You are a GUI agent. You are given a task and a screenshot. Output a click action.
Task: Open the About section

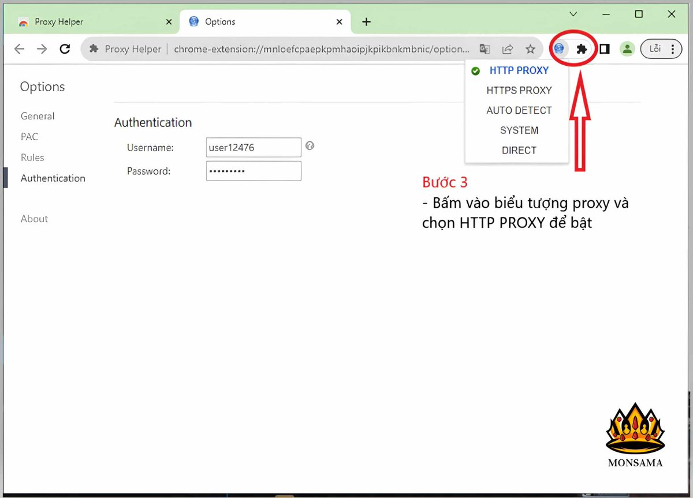[x=34, y=219]
